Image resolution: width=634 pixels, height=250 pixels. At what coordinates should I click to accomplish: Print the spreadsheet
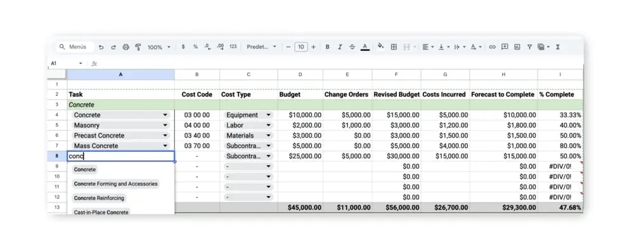[126, 47]
